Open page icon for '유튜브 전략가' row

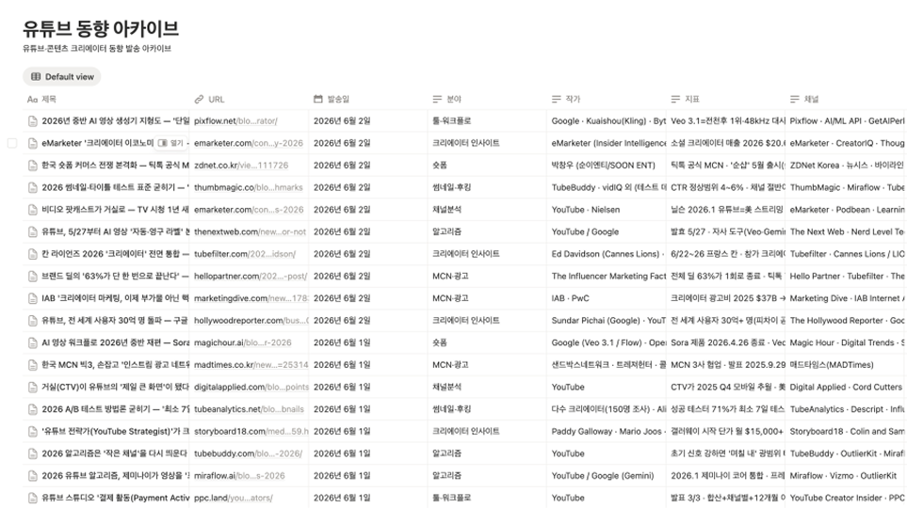pyautogui.click(x=33, y=432)
